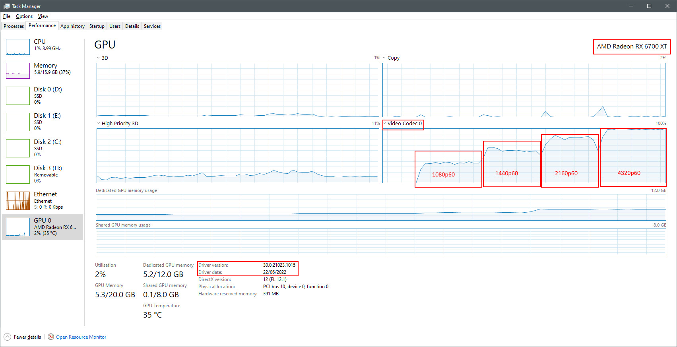Click the Disk 1 (E:) SSD label
Viewport: 677px width, 347px height.
pyautogui.click(x=38, y=122)
